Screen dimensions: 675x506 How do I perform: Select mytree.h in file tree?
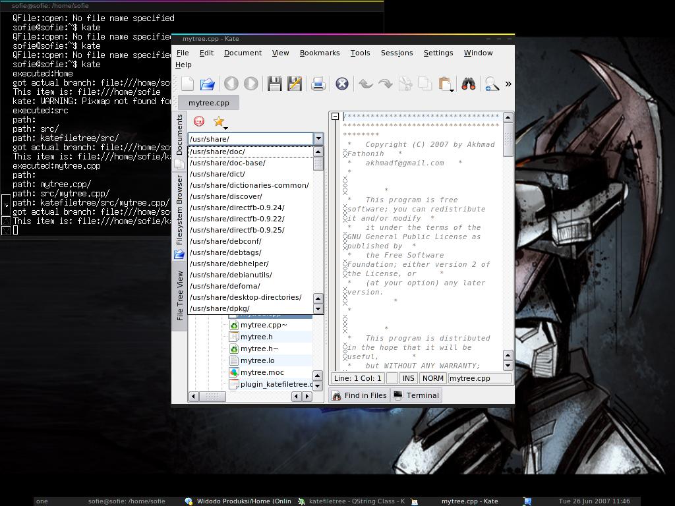tap(256, 337)
